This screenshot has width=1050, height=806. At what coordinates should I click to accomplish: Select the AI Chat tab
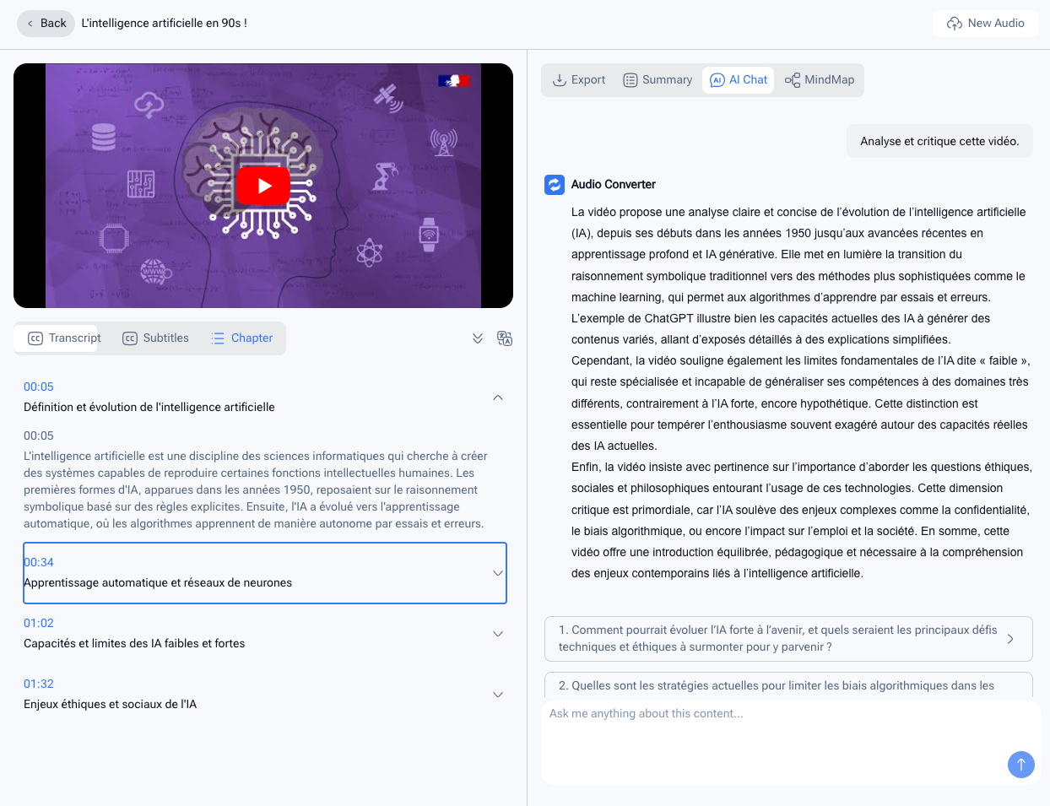pos(739,80)
